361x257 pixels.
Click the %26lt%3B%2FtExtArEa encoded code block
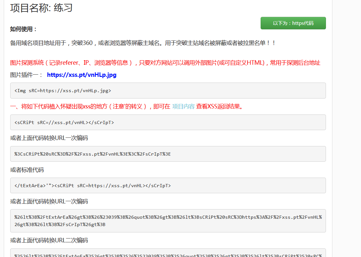tap(168, 221)
